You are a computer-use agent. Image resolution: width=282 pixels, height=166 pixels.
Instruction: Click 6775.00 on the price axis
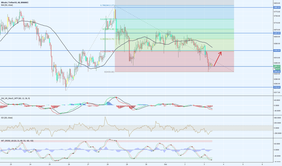click(x=277, y=12)
